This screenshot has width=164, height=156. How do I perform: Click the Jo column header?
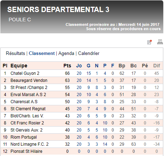click(79, 66)
